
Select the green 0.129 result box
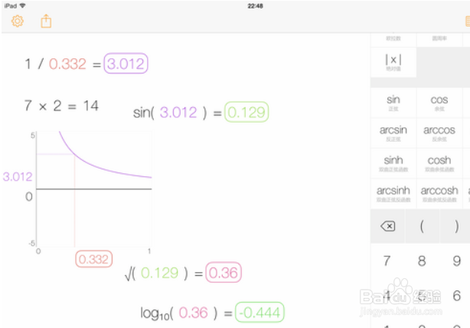246,112
